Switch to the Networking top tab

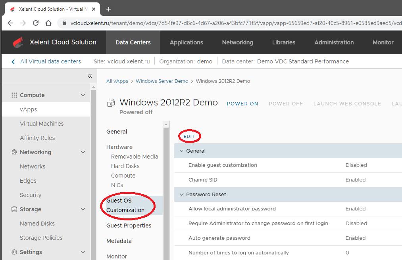(x=238, y=42)
